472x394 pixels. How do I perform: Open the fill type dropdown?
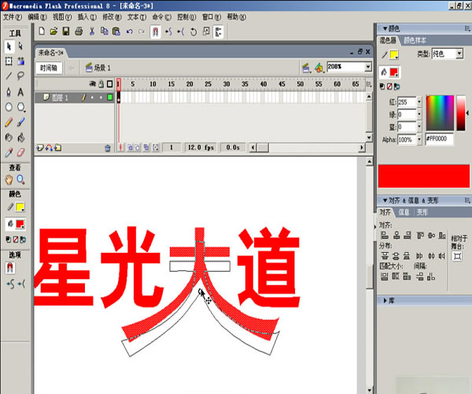pos(459,54)
